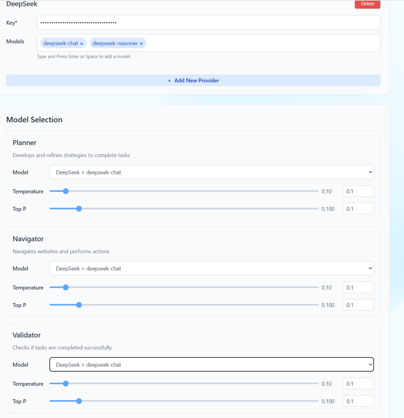Delete the DeepSeek provider
Screen dimensions: 404x418
(367, 4)
